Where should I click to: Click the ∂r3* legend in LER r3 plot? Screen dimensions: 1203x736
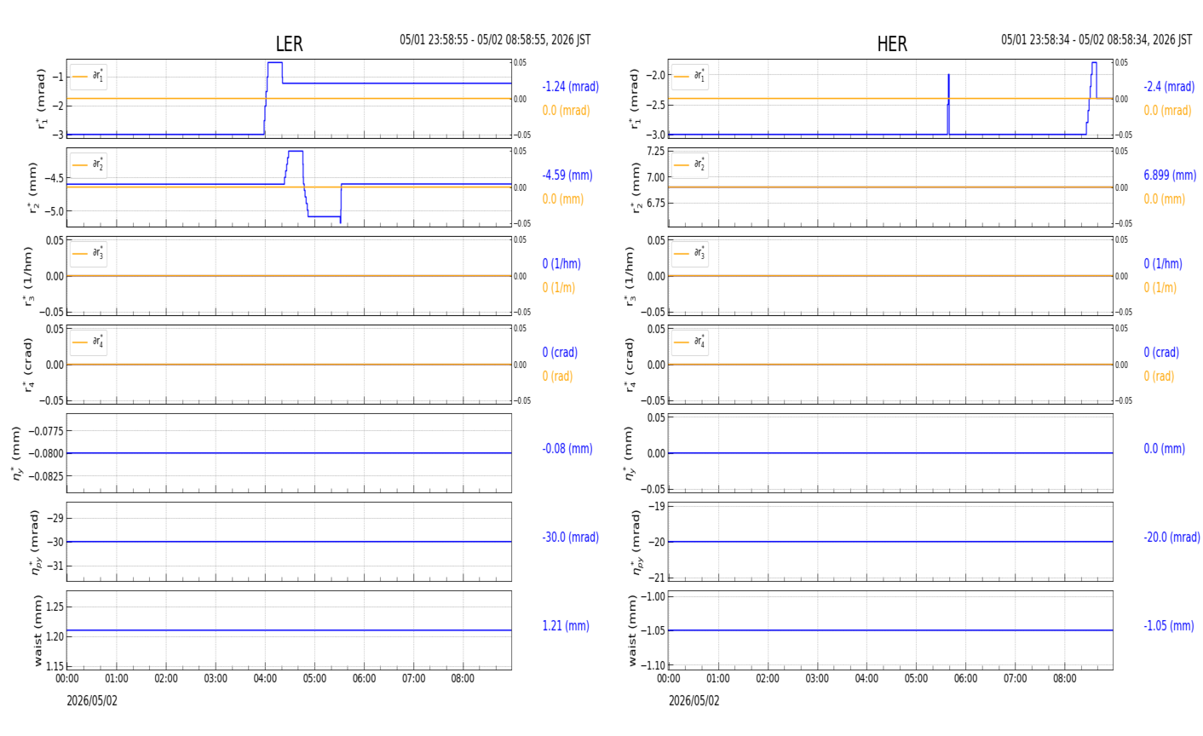tap(89, 253)
